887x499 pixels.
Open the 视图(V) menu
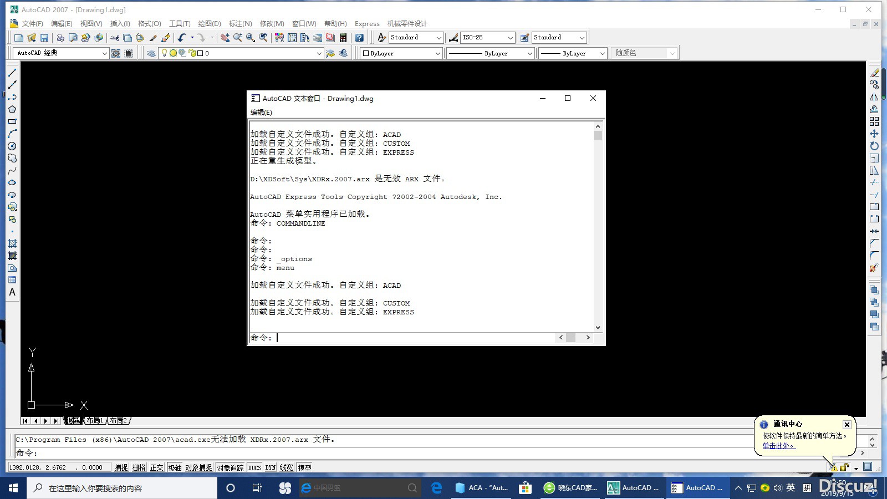[91, 24]
